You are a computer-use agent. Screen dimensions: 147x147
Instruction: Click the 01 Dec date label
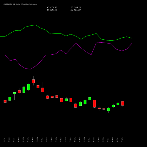point(108,140)
